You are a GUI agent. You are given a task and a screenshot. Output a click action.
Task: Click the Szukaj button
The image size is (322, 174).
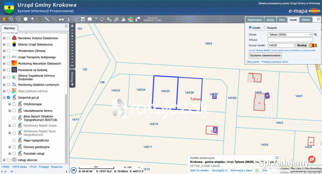[x=302, y=45]
